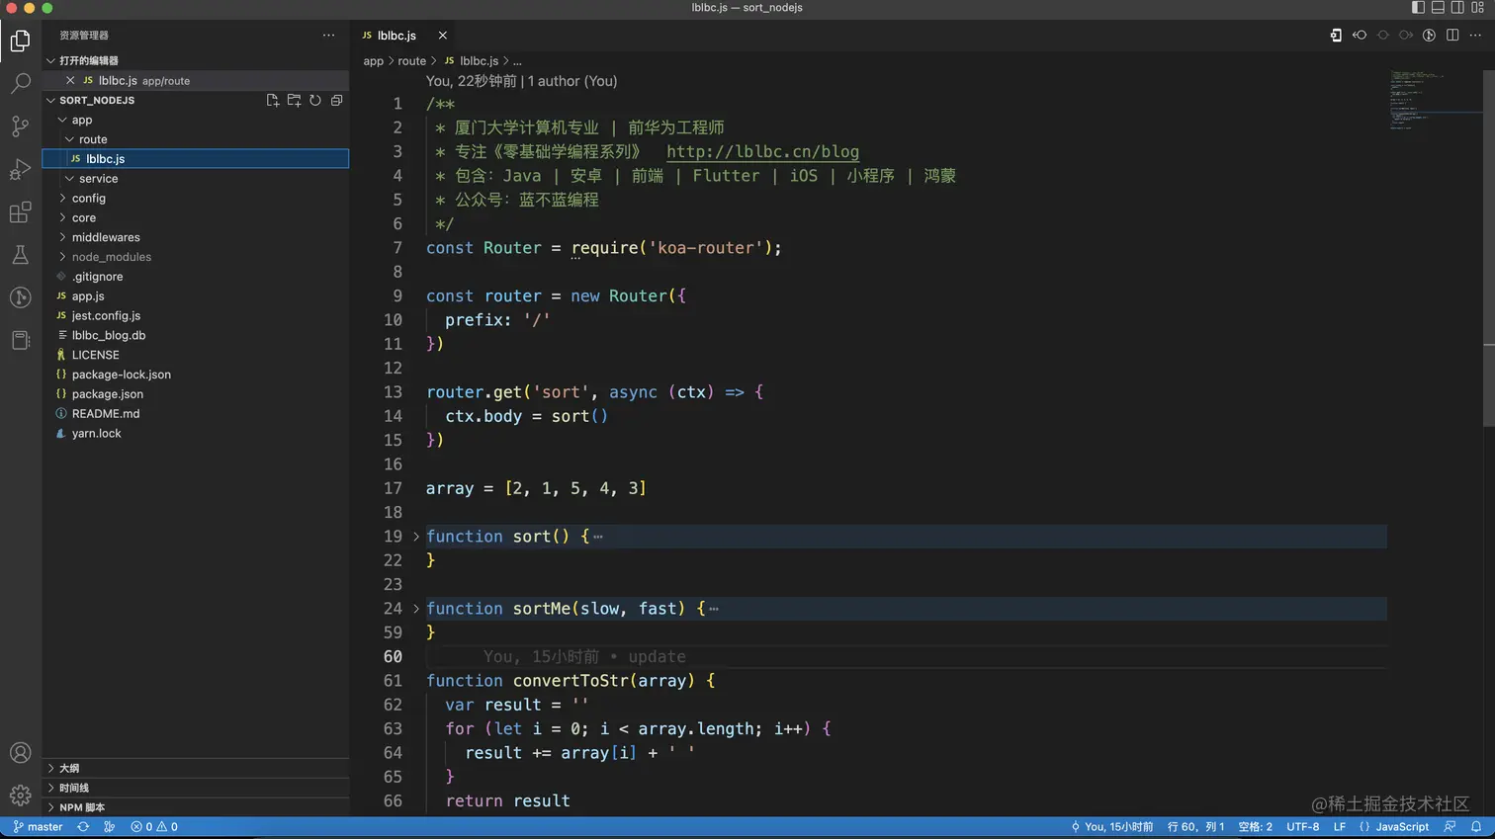Open the GitLens view in activity bar

(20, 297)
